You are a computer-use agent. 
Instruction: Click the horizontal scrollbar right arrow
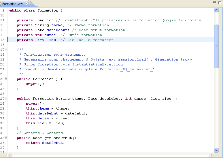point(211,155)
